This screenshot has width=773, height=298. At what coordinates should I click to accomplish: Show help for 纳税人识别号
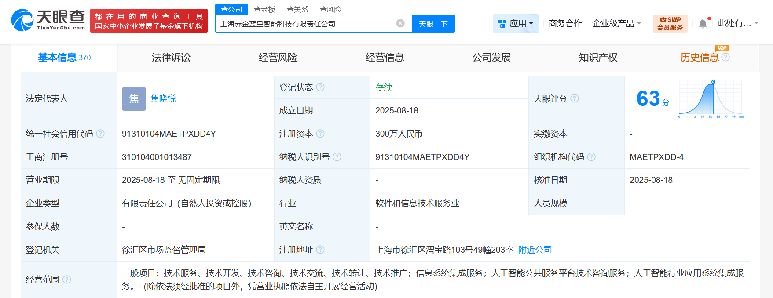click(337, 157)
